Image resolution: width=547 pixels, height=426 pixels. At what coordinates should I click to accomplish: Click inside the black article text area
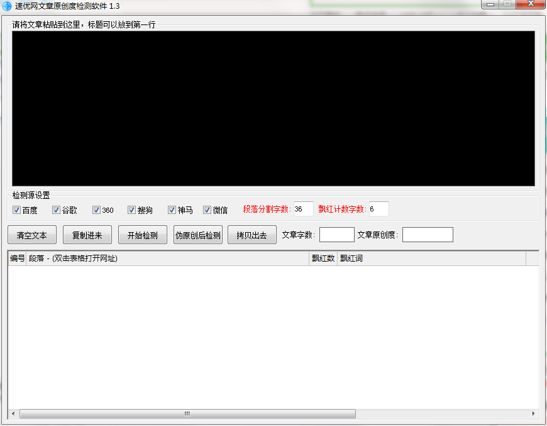tap(273, 109)
